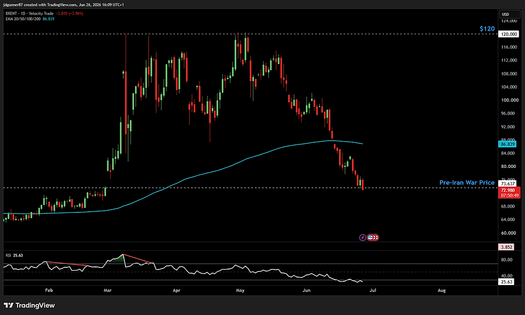Screen dimensions: 525x315
Task: Click the blue $120 level label
Action: click(487, 29)
